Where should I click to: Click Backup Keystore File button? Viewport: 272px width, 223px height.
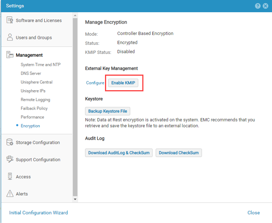[108, 111]
